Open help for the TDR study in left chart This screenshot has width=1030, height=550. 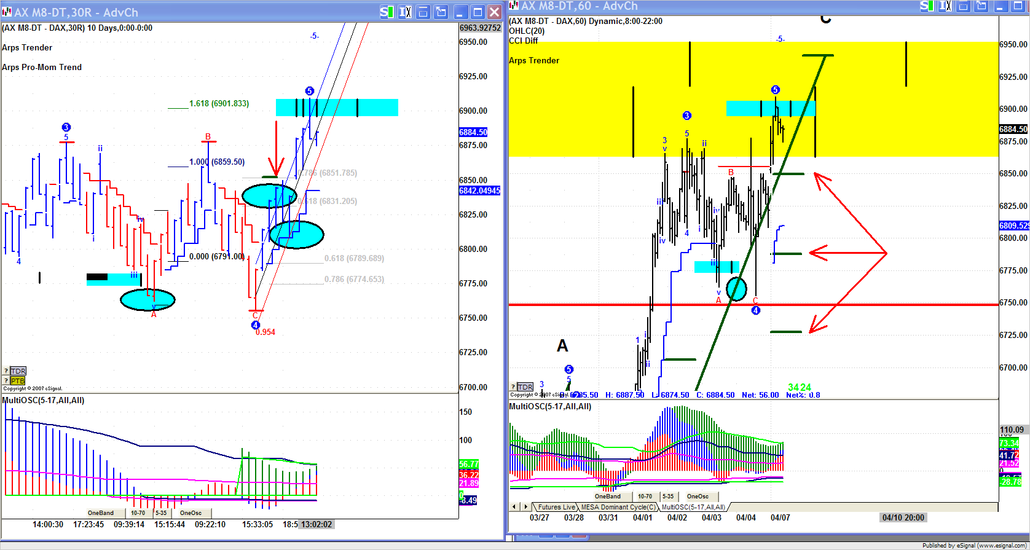click(x=6, y=371)
